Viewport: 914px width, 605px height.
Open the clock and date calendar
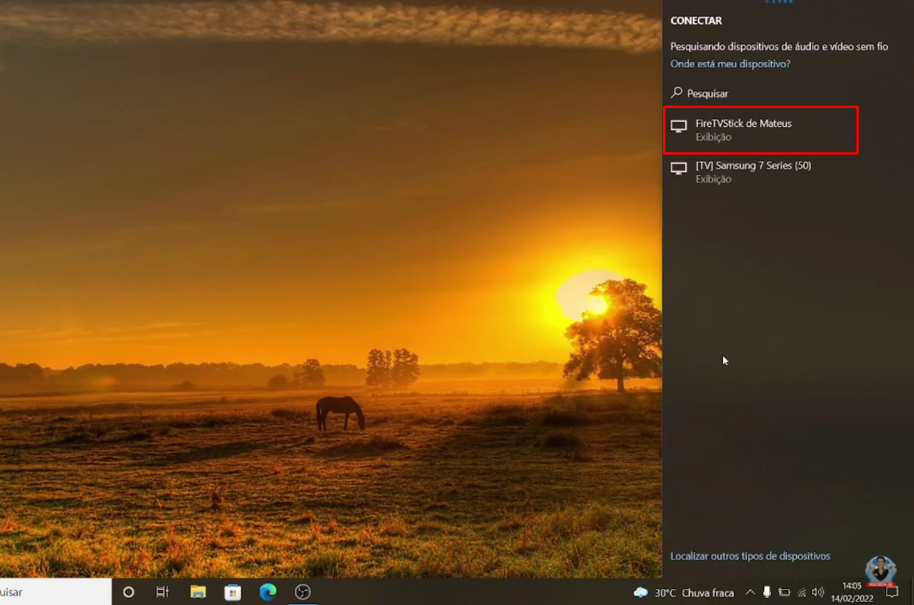point(852,592)
